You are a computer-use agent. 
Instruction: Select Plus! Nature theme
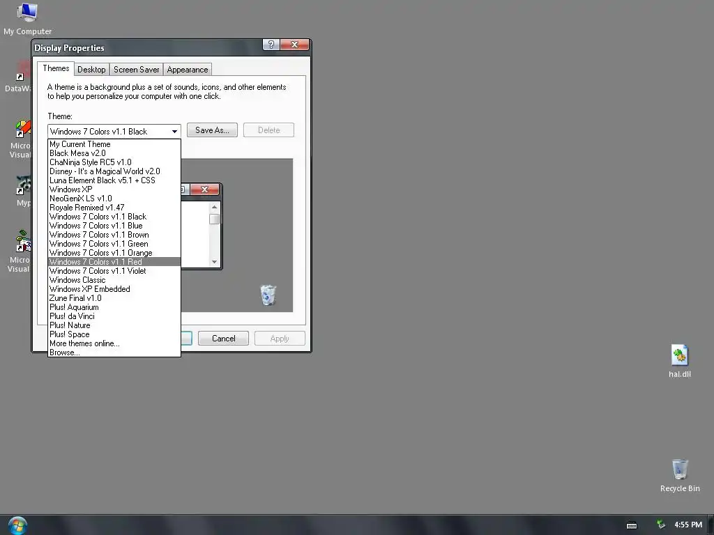coord(114,325)
